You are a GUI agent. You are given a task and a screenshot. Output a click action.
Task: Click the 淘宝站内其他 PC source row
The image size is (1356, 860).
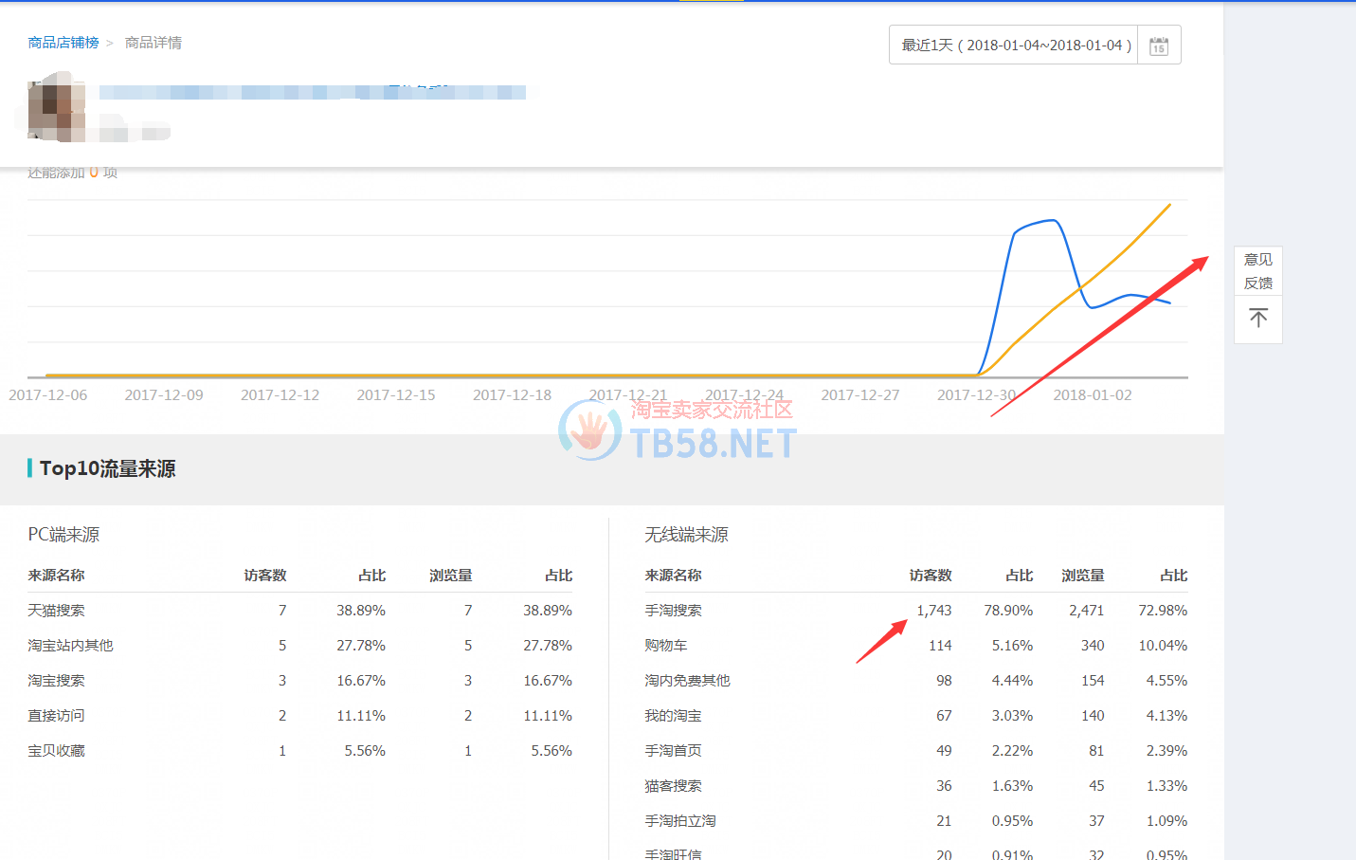(70, 646)
